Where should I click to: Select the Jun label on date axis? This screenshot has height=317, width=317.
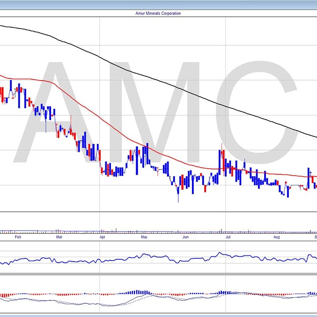(185, 237)
